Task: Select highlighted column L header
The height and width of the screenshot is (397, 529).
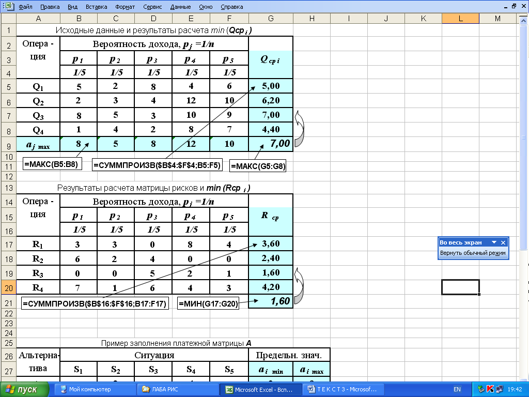Action: 460,19
